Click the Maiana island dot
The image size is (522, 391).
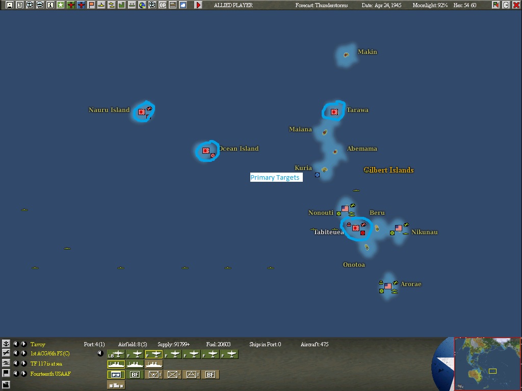click(325, 132)
